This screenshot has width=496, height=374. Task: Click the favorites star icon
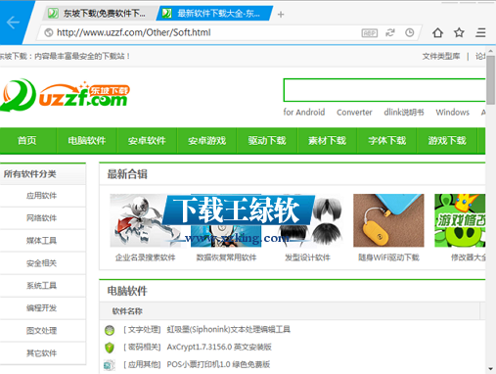[459, 32]
